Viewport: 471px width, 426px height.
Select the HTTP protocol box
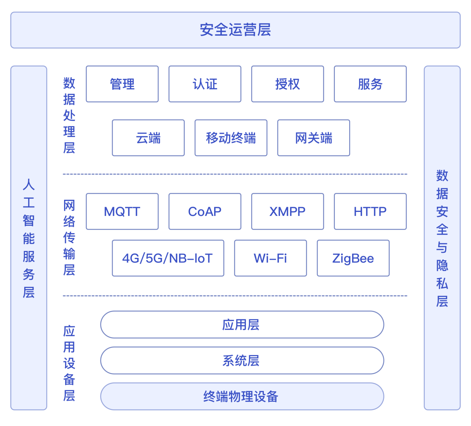click(370, 211)
